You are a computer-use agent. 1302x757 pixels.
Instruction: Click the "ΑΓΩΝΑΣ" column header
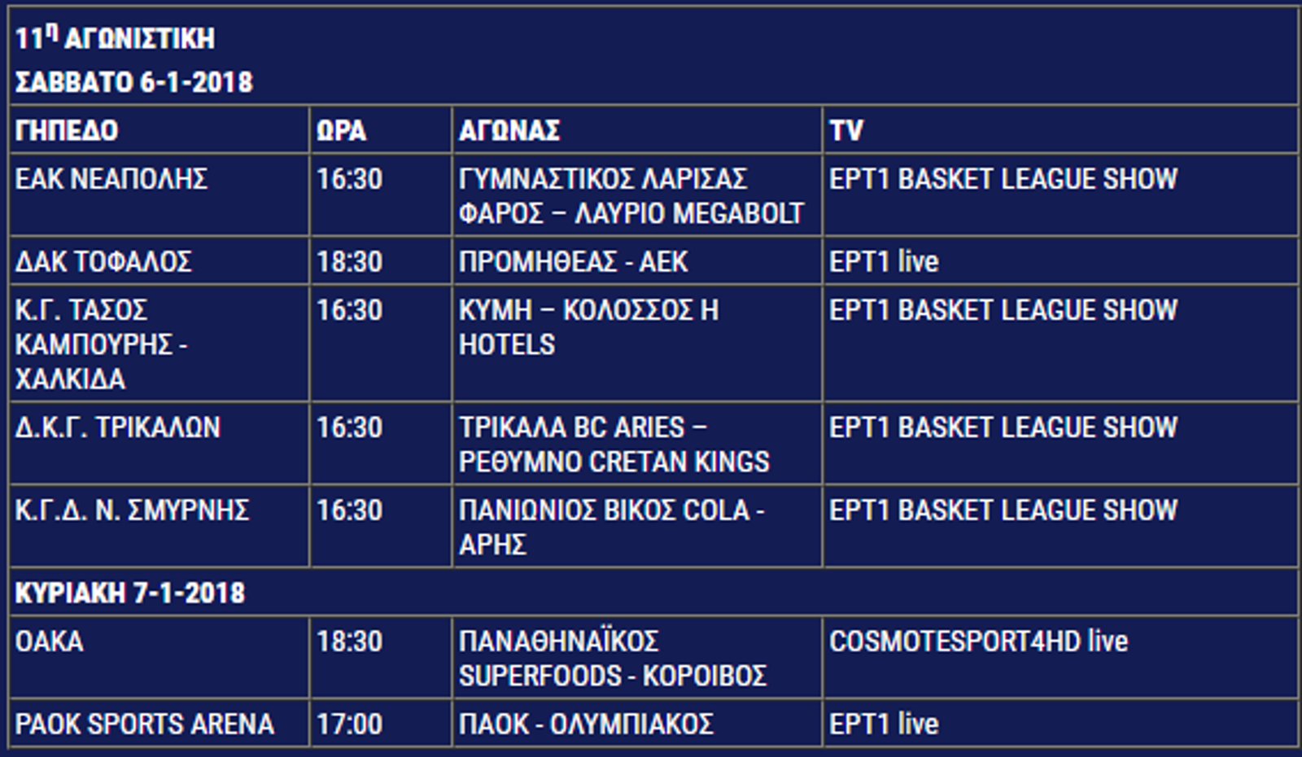point(509,130)
